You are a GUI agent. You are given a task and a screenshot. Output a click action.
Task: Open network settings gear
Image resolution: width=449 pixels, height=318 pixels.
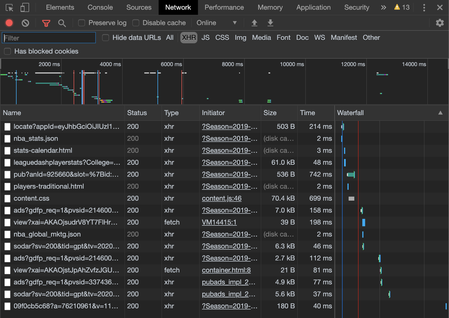pos(440,23)
